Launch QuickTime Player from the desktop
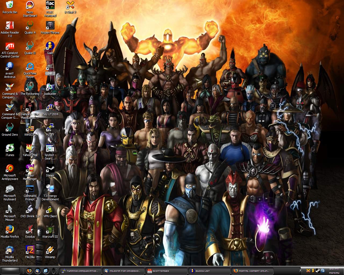The height and width of the screenshot is (275, 344). [x=30, y=70]
